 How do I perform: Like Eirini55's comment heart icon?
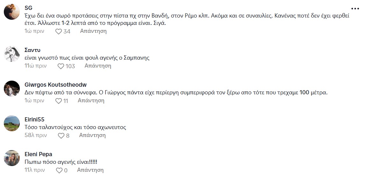(61, 136)
